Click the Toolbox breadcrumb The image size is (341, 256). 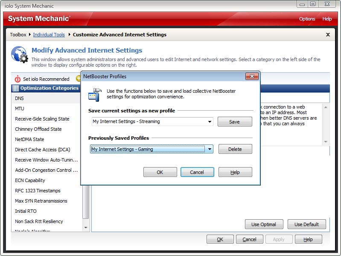click(18, 35)
